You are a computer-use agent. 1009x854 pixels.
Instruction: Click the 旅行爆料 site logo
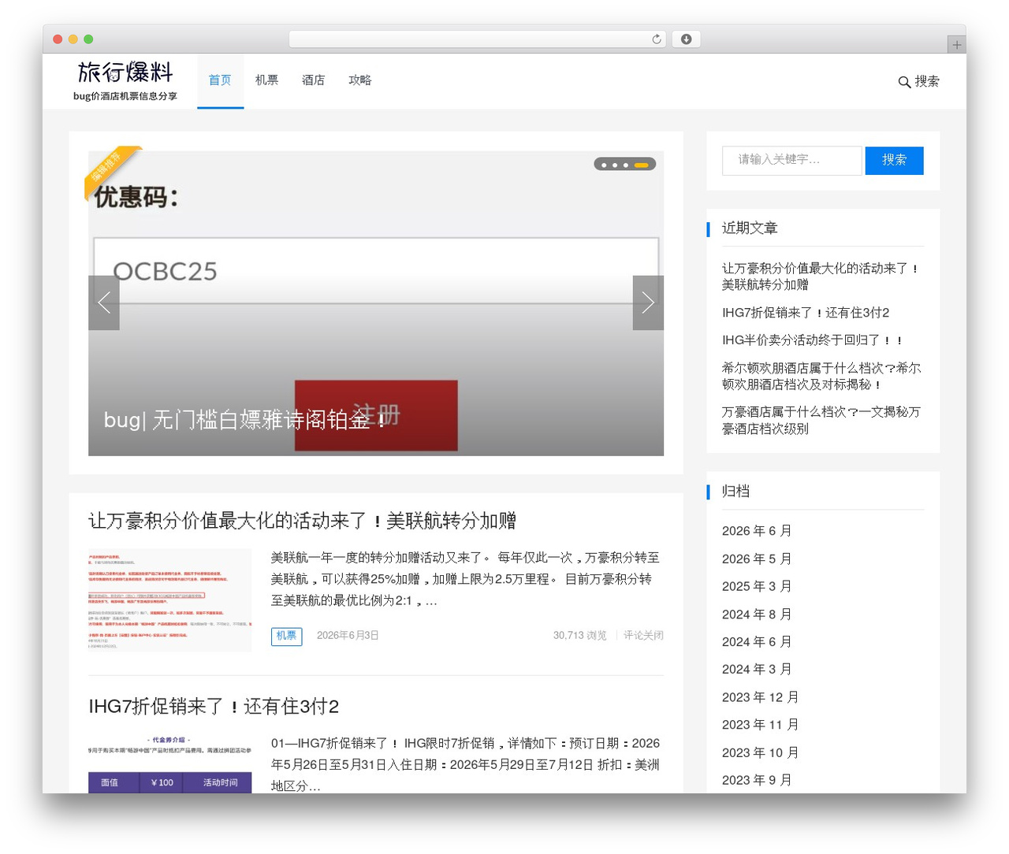tap(125, 81)
